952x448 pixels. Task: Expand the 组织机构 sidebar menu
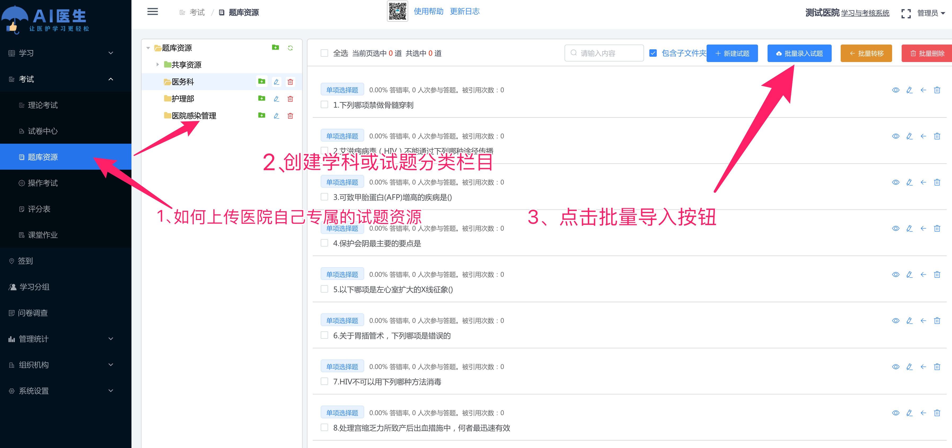click(65, 364)
